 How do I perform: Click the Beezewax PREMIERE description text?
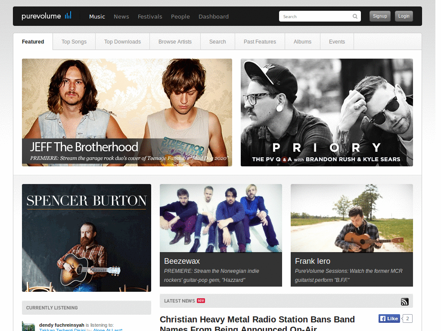pyautogui.click(x=211, y=275)
